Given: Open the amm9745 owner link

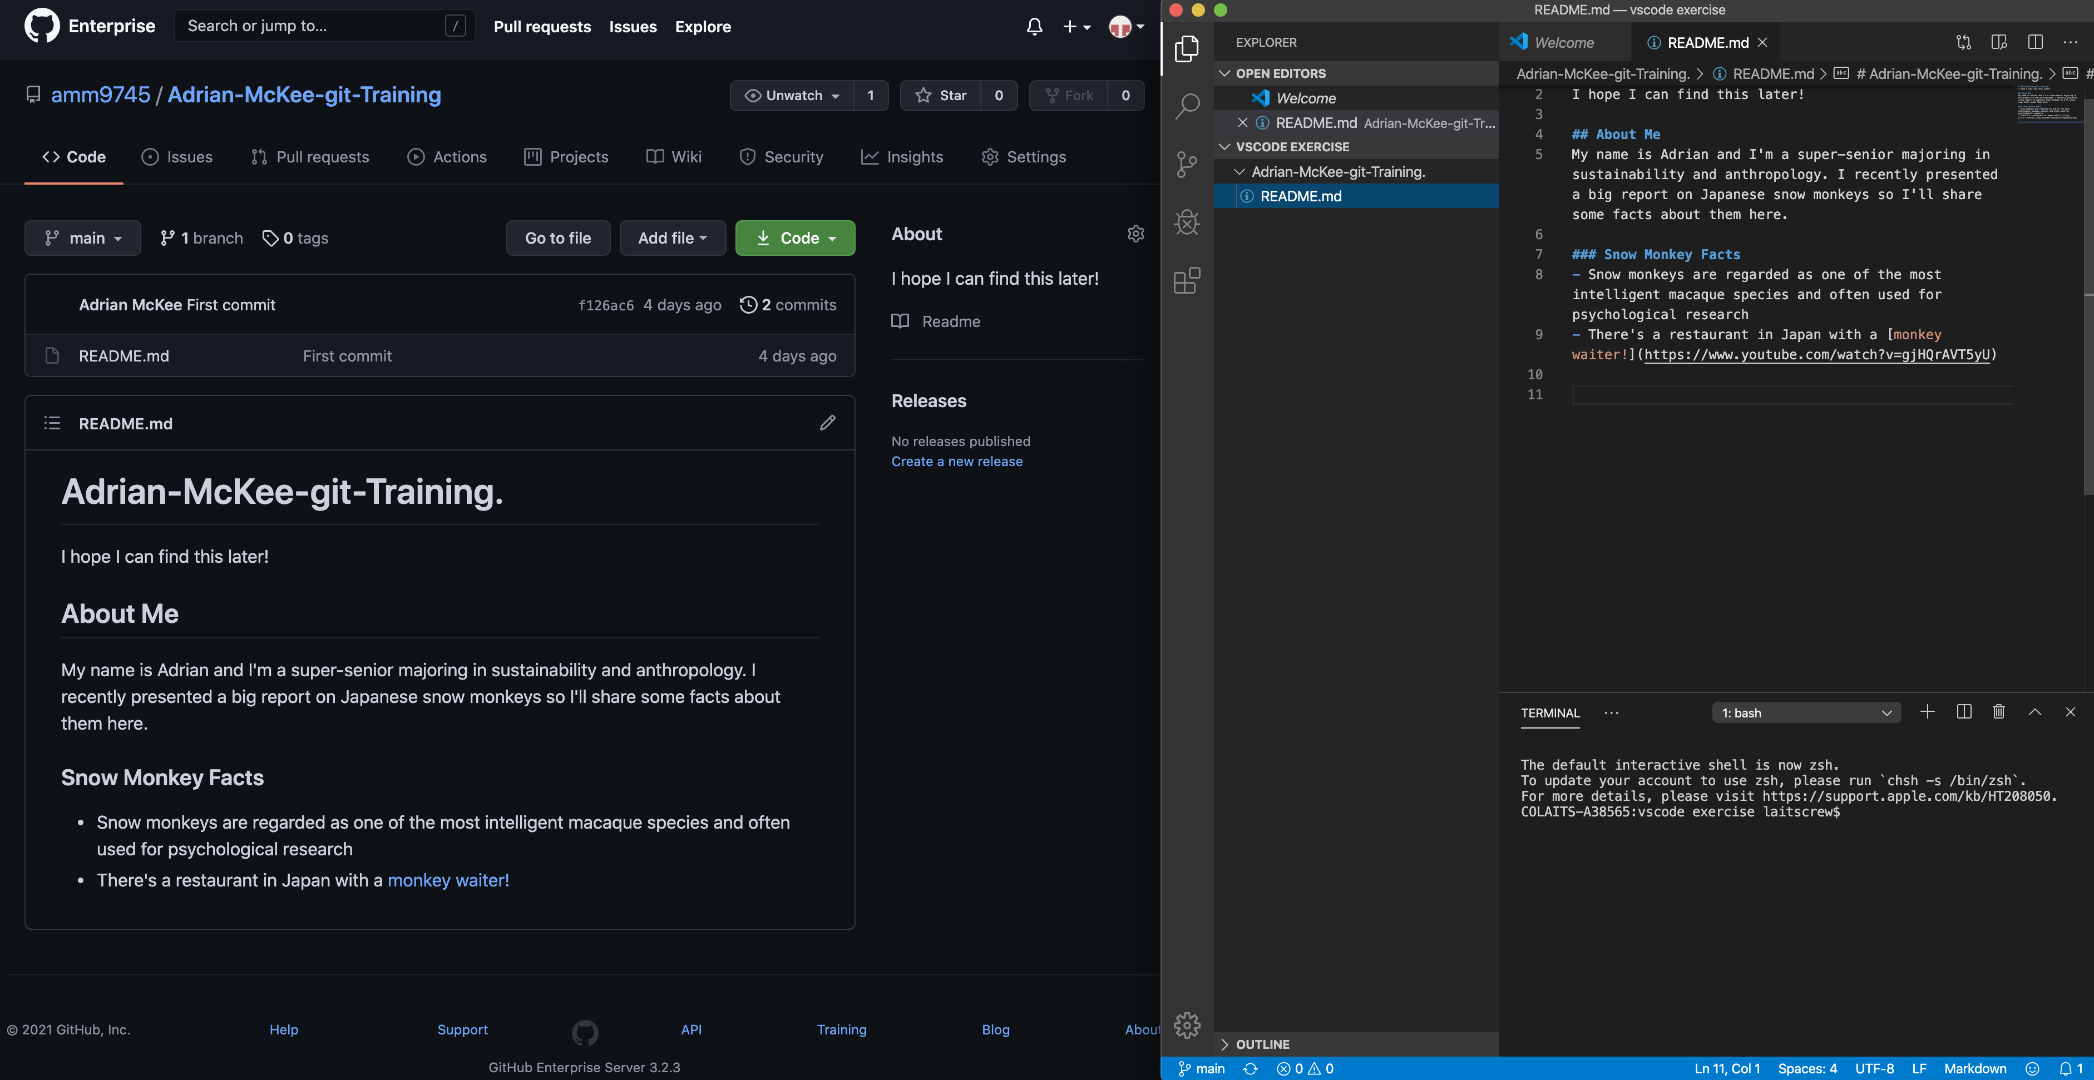Looking at the screenshot, I should point(101,95).
